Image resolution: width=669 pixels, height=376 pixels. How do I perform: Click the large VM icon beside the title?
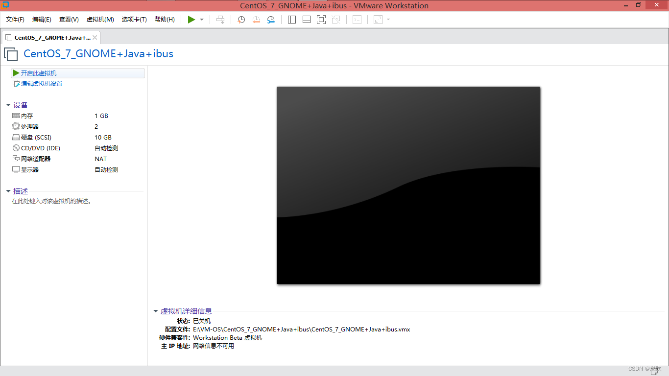[x=11, y=54]
